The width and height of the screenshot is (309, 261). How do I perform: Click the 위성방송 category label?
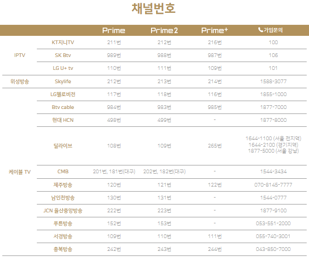click(20, 81)
